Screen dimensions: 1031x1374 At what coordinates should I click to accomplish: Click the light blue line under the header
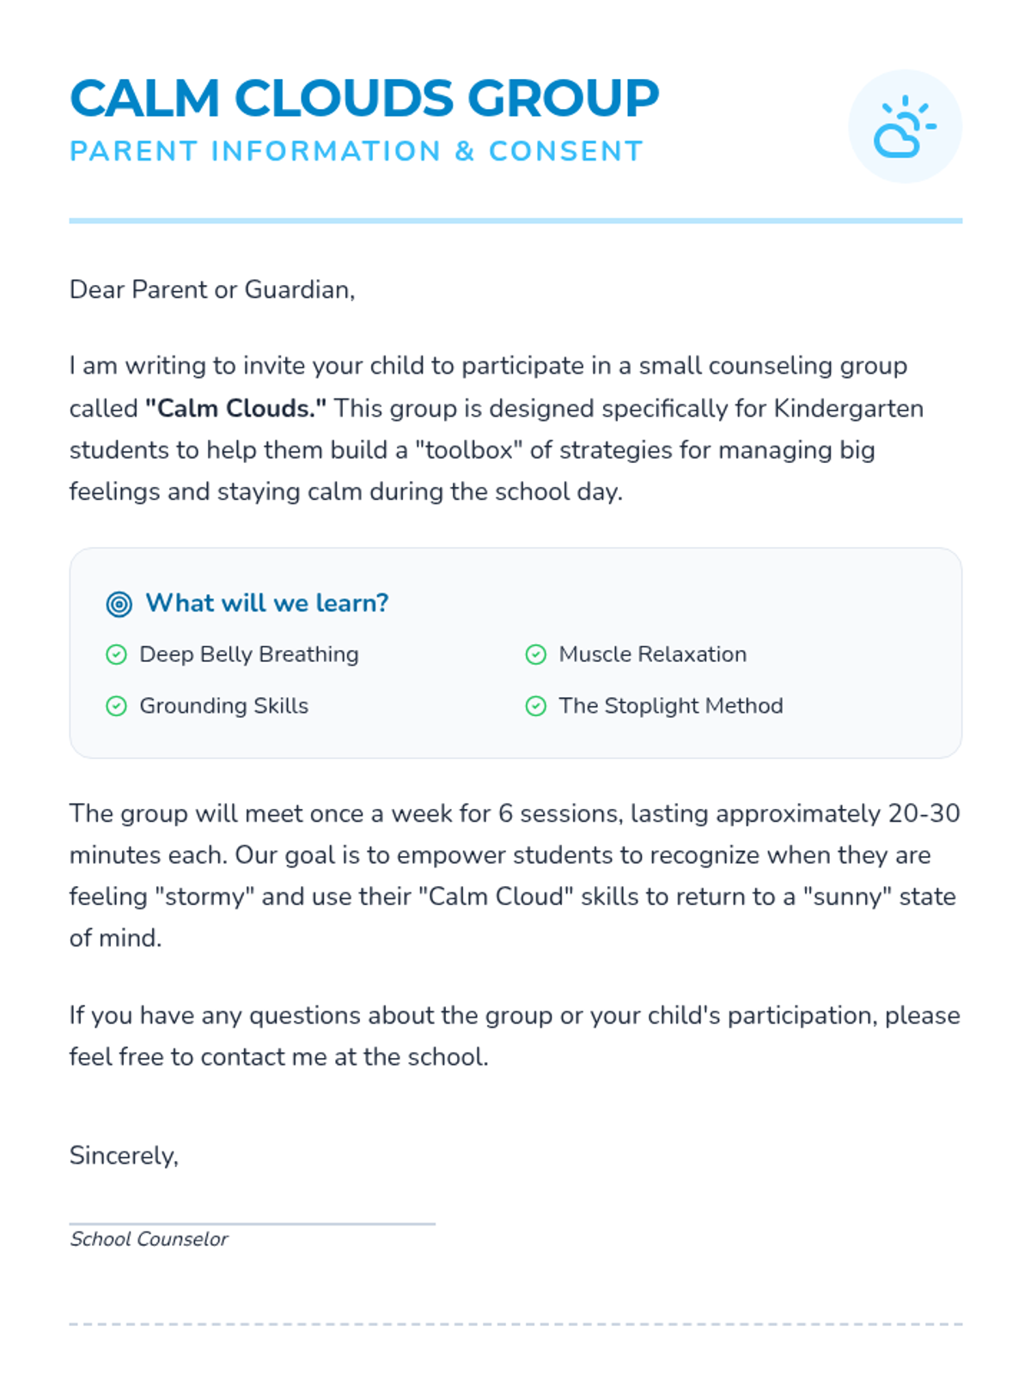[x=515, y=221]
